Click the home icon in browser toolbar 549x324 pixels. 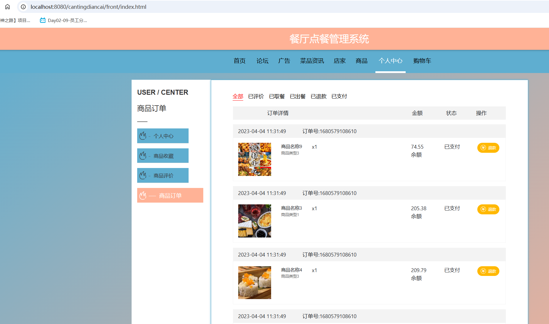(x=7, y=6)
